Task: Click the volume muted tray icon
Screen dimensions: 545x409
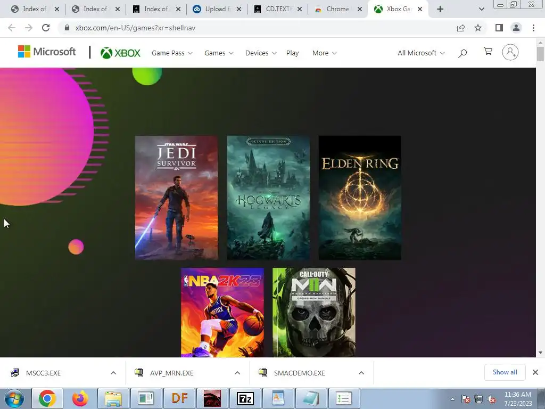Action: (491, 399)
